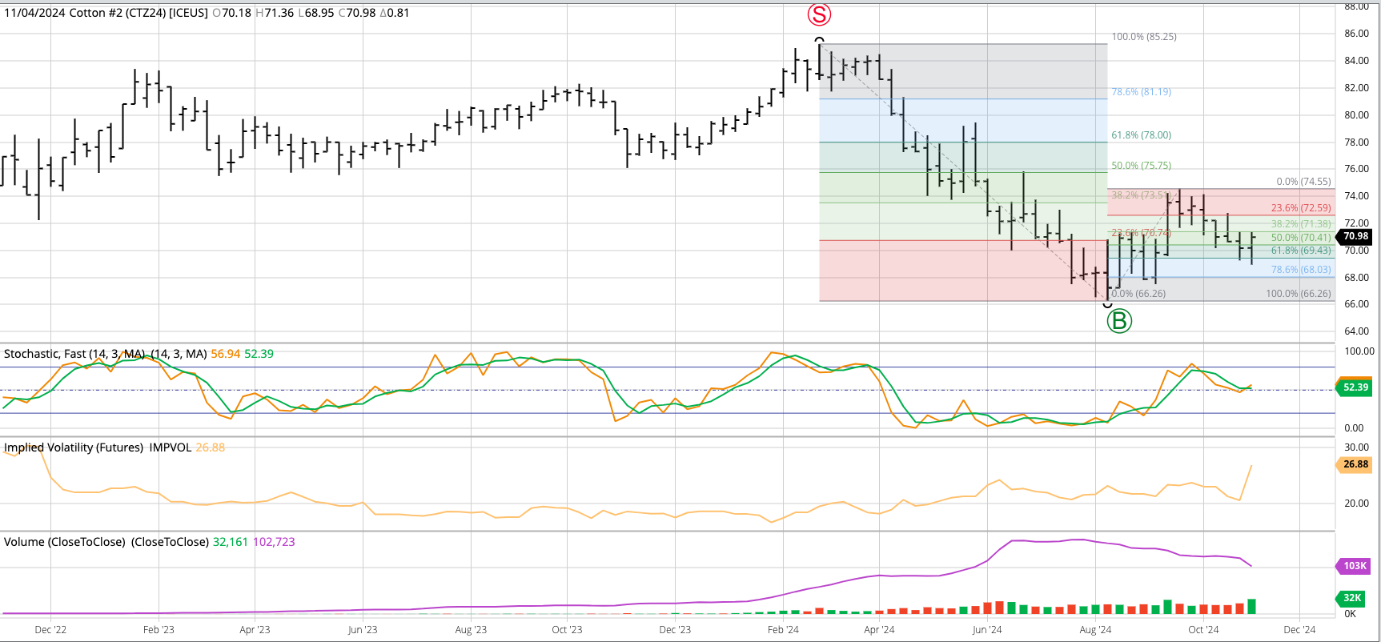Click the green 32K volume badge

pyautogui.click(x=1352, y=598)
